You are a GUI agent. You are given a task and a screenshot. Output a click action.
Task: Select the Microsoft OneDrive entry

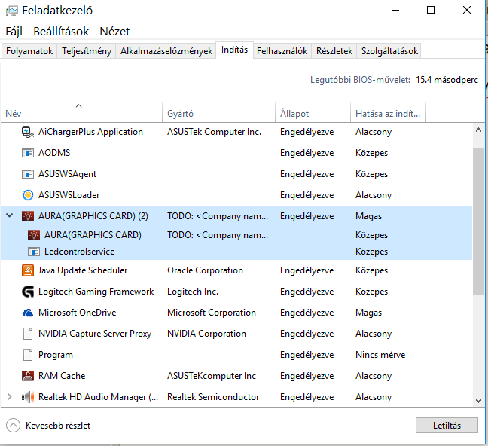pos(77,313)
